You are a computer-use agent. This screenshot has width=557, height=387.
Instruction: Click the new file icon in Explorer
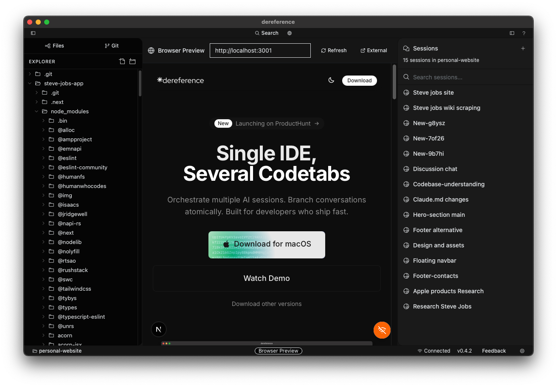coord(122,62)
